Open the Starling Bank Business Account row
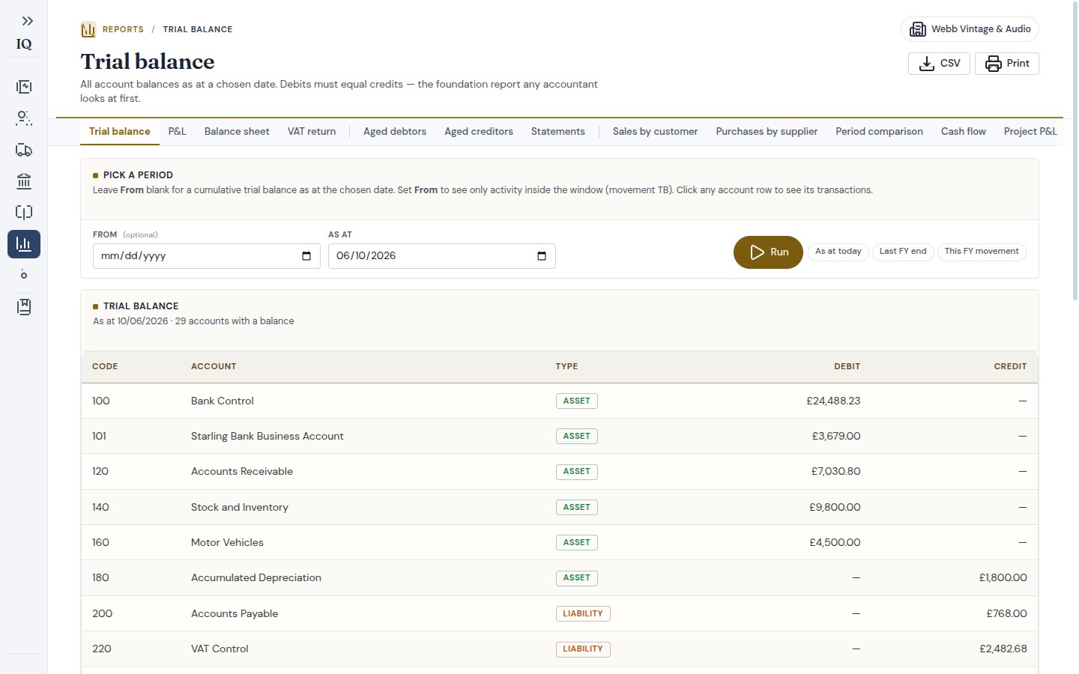1079x674 pixels. tap(560, 437)
